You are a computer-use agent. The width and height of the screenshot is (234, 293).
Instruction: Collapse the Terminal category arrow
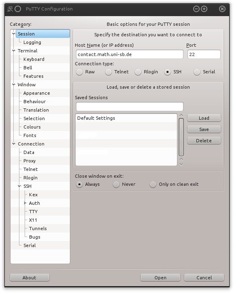coord(14,51)
